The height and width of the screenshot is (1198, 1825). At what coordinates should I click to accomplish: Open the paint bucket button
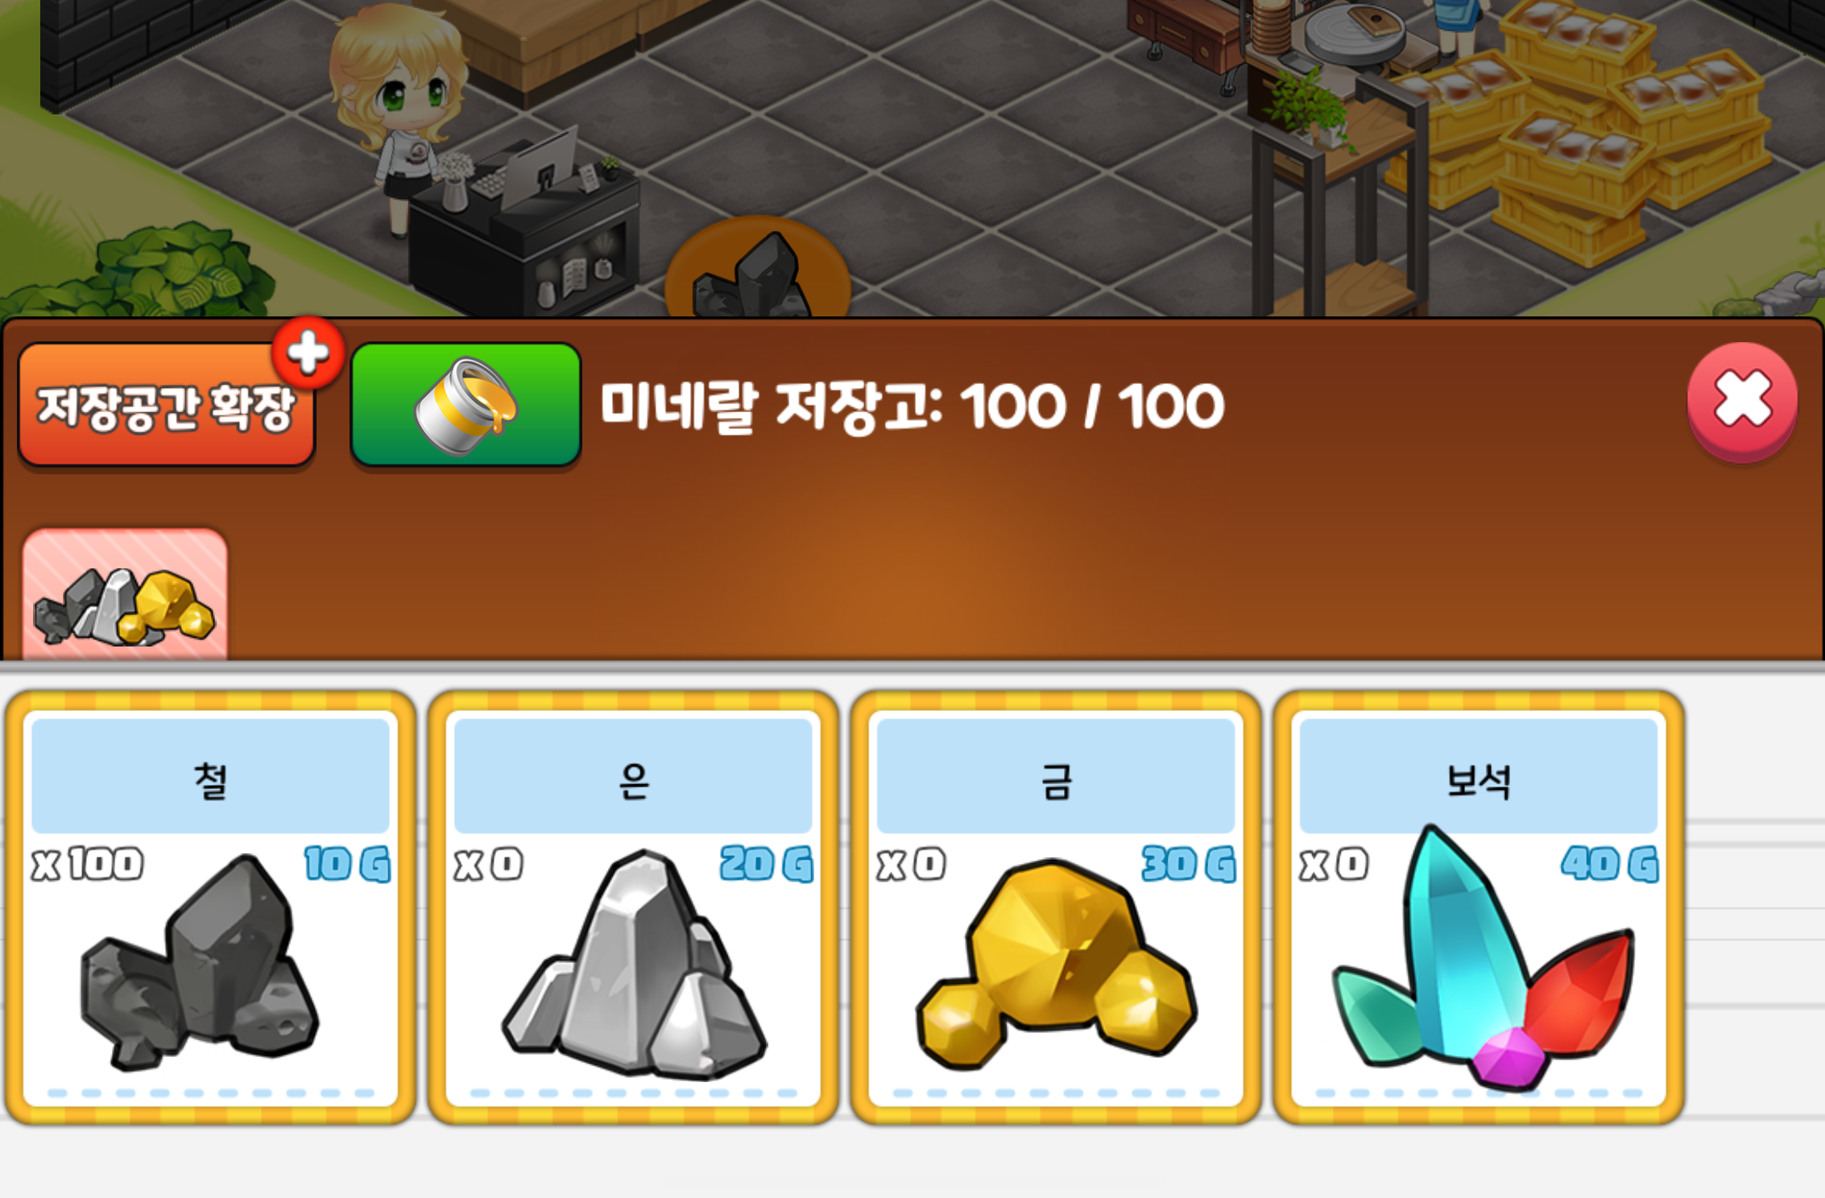click(x=466, y=405)
